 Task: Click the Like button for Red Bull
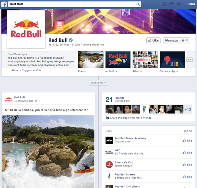[154, 41]
